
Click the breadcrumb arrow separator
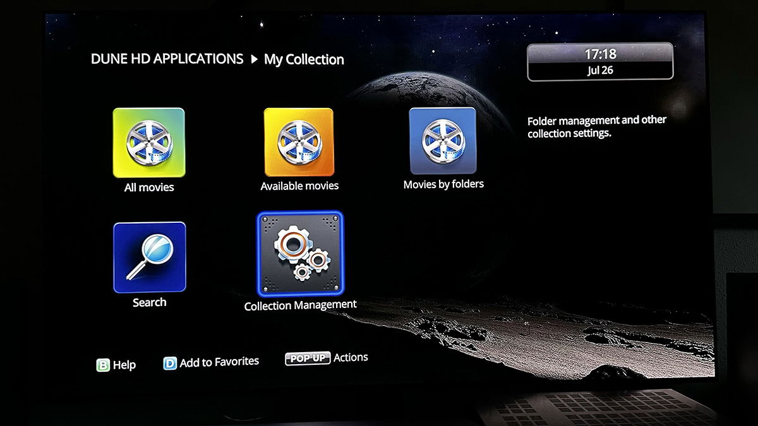point(254,59)
